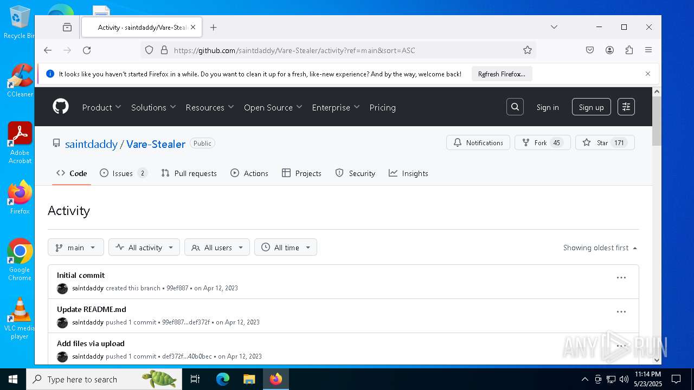The image size is (694, 390).
Task: Open the All users filter dropdown
Action: (217, 247)
